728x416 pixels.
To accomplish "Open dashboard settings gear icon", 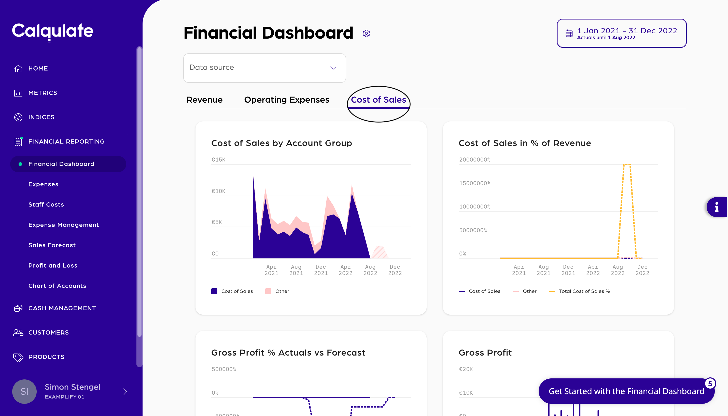I will pyautogui.click(x=366, y=34).
